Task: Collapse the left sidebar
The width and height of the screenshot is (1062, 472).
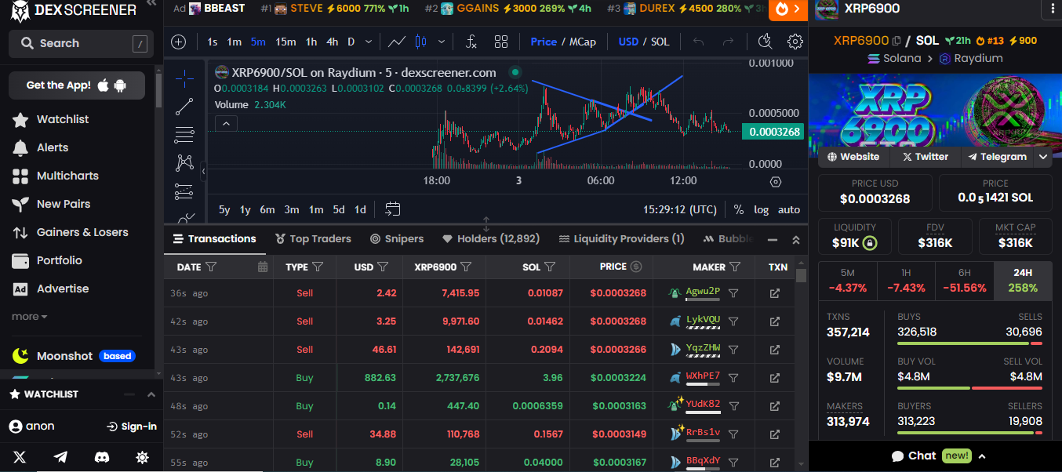Action: point(151,4)
